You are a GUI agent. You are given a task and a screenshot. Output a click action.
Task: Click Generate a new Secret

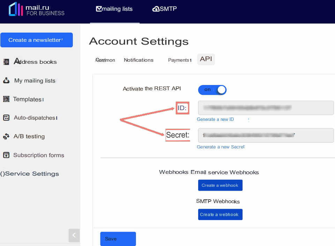(221, 147)
